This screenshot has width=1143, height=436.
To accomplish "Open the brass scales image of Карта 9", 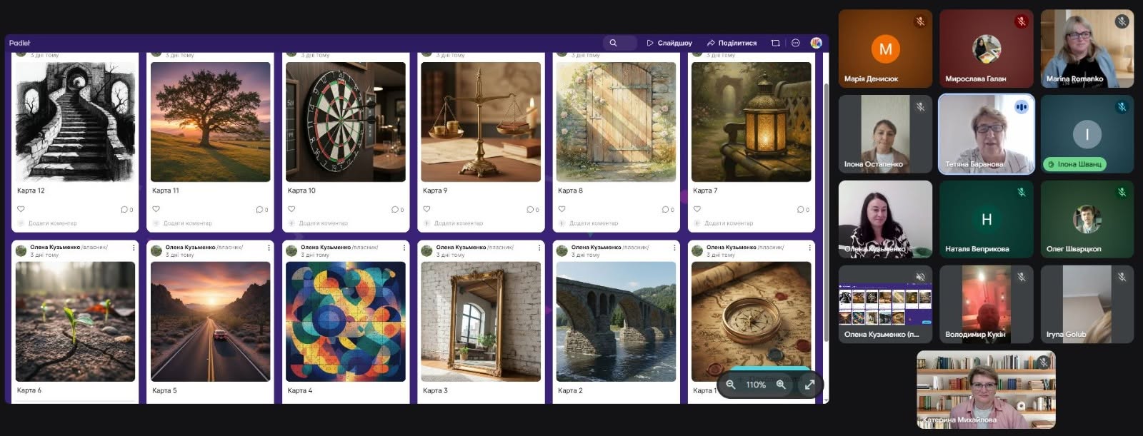I will pos(481,122).
